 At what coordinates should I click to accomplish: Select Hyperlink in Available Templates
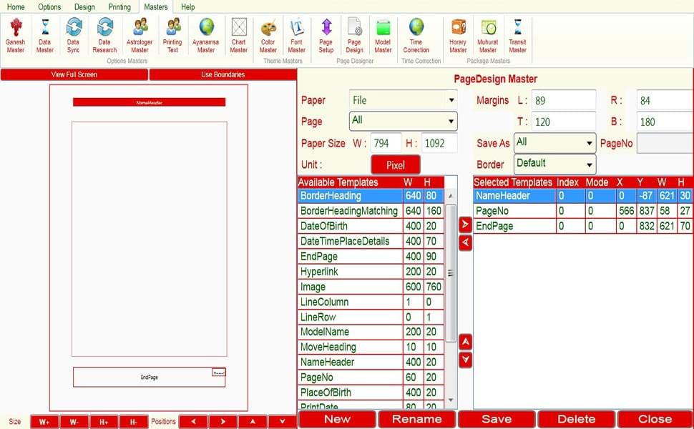point(371,272)
